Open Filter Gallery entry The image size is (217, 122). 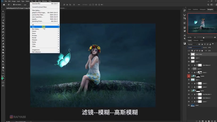(x=45, y=10)
